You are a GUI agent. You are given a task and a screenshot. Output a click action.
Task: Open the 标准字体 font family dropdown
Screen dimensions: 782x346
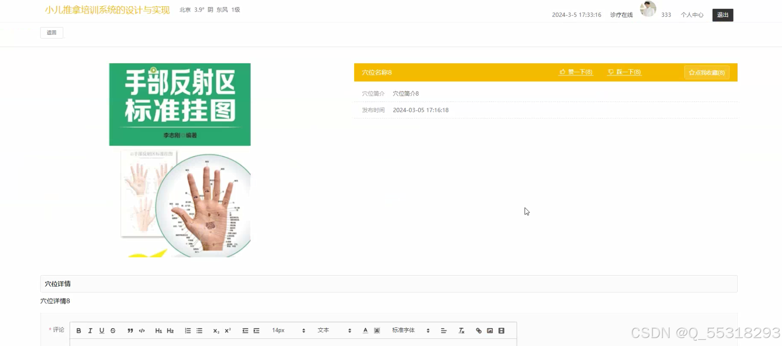click(x=411, y=330)
